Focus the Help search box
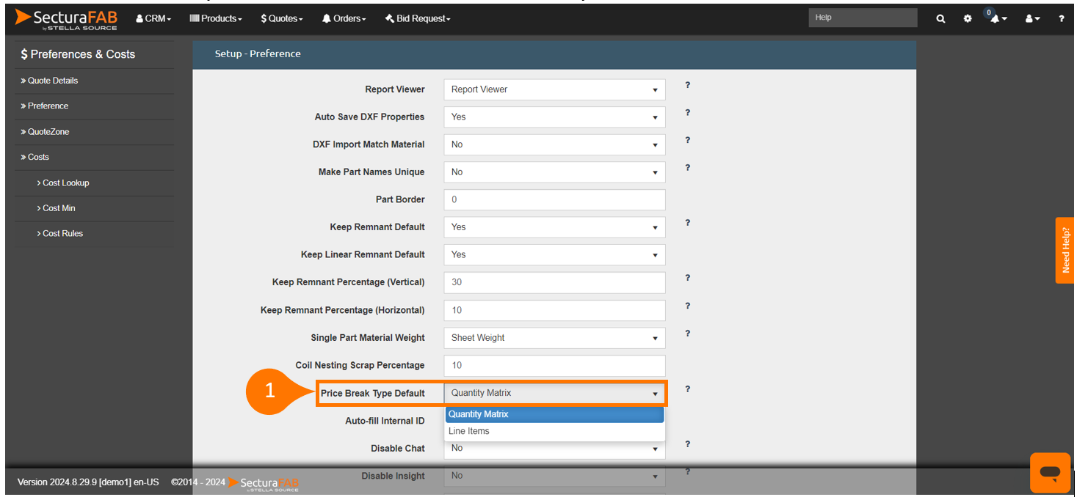Screen dimensions: 1077x497 (863, 18)
